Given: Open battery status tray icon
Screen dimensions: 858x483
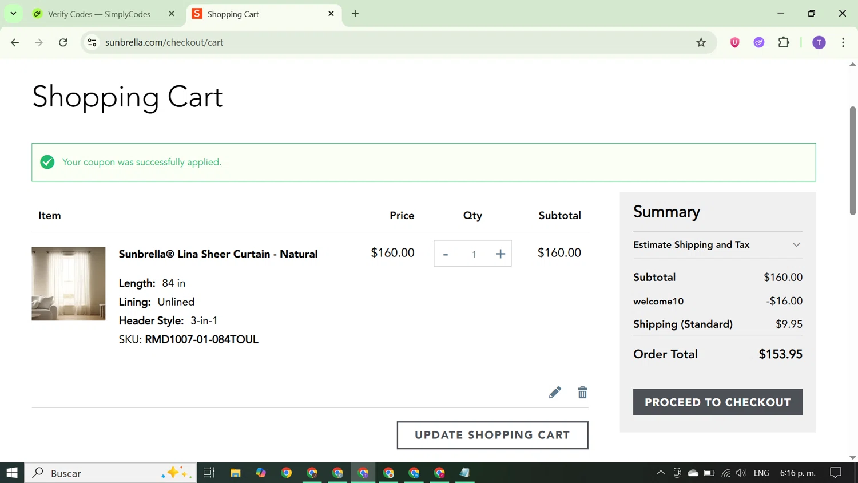Looking at the screenshot, I should click(709, 473).
